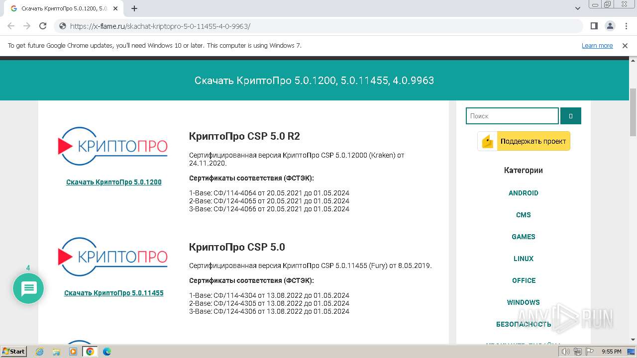Open the taskbar clock at 9:55 PM

pos(612,352)
